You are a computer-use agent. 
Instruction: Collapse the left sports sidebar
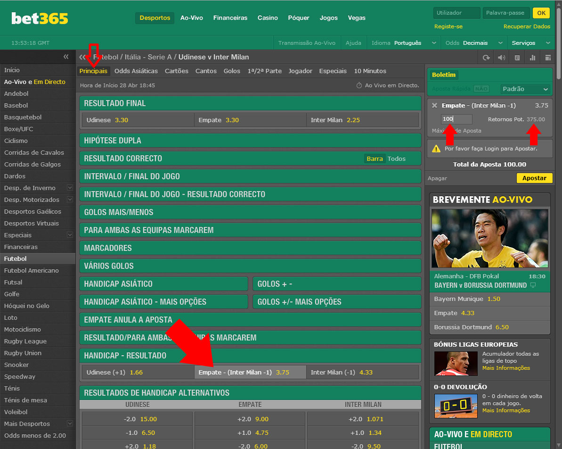tap(66, 57)
